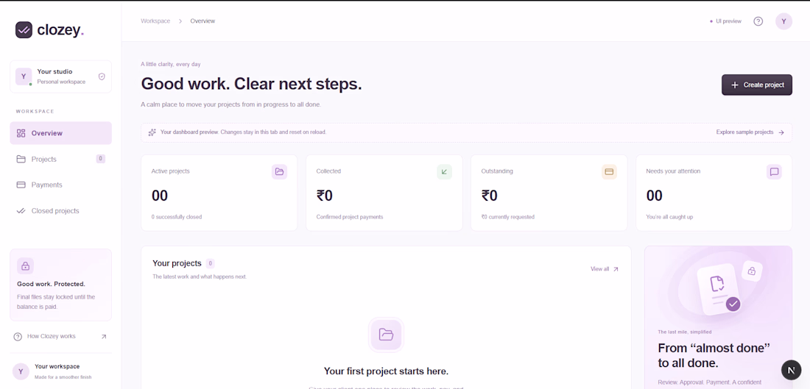Viewport: 810px width, 389px height.
Task: Click the Active projects folder icon
Action: [280, 172]
